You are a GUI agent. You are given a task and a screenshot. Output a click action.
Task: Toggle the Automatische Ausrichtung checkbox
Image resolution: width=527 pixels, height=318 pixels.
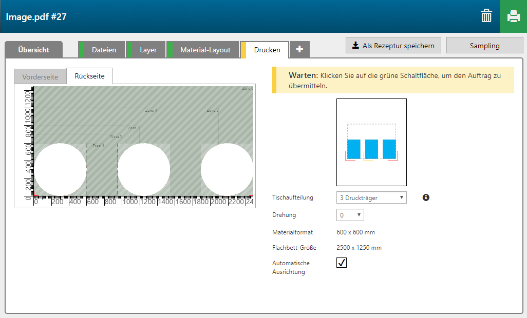point(342,263)
